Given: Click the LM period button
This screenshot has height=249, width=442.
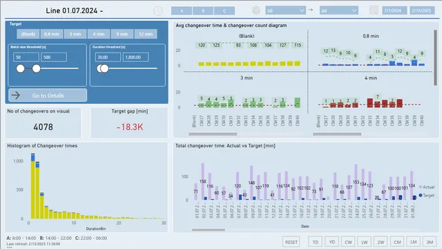Looking at the screenshot, I should (x=414, y=242).
